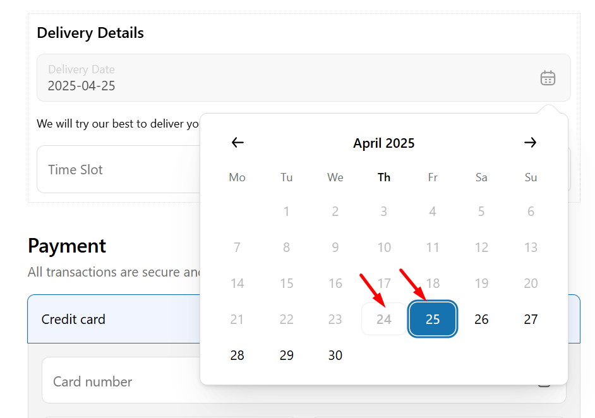Click the Th weekday column header

click(383, 177)
